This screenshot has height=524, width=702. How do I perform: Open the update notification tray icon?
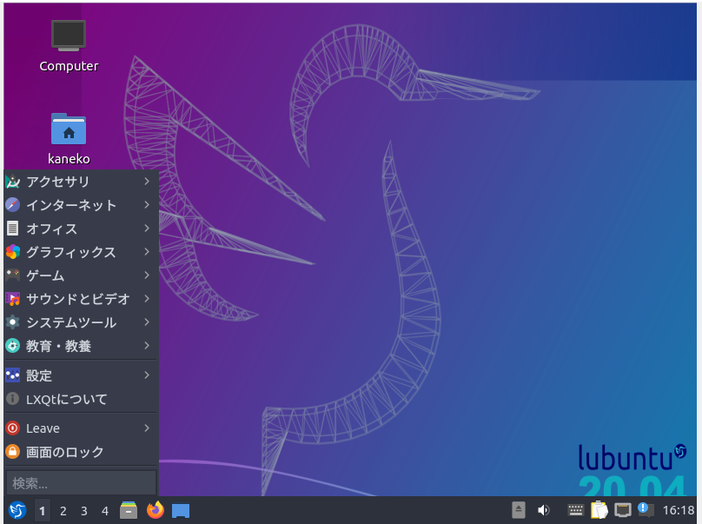(646, 510)
